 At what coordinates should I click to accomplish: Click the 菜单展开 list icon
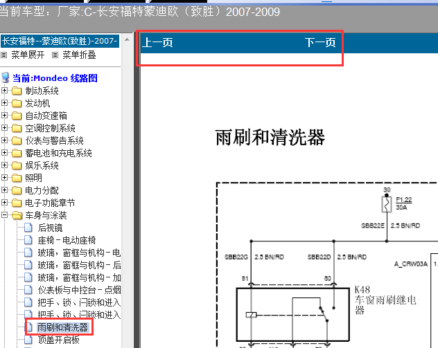[x=3, y=55]
